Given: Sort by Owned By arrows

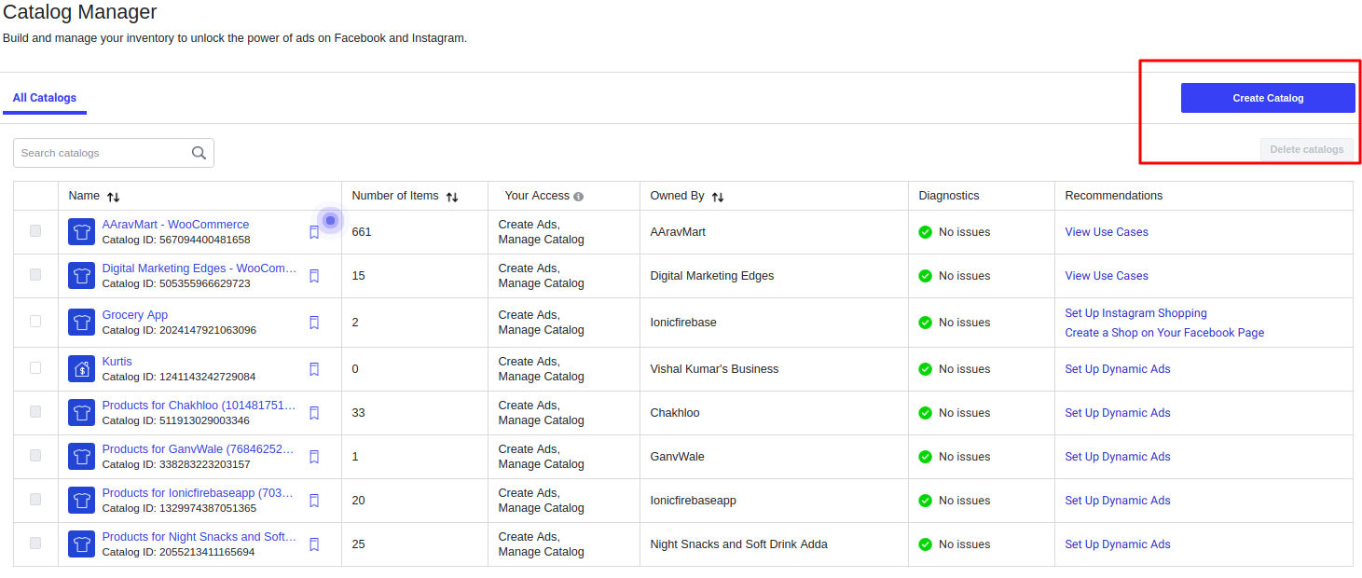Looking at the screenshot, I should click(x=718, y=197).
